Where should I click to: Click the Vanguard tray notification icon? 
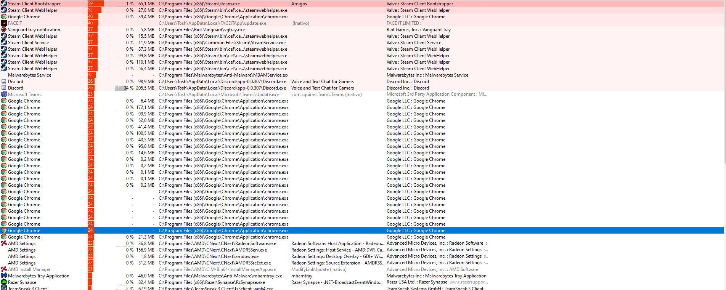point(4,30)
